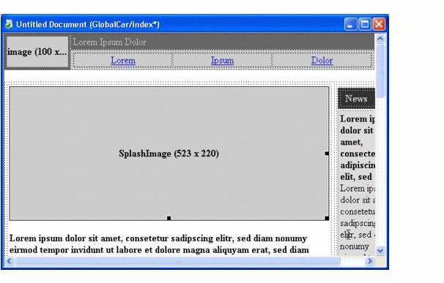The width and height of the screenshot is (444, 283).
Task: Click the vertical scrollbar down arrow
Action: [380, 251]
